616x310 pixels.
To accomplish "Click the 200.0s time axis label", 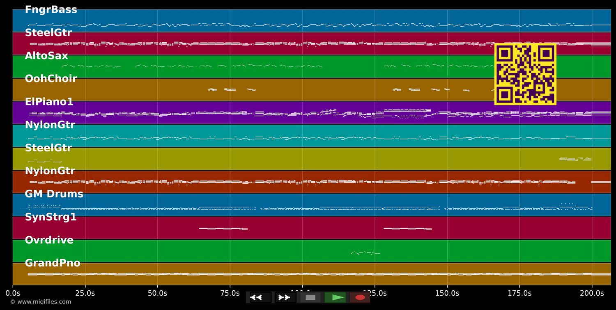I will coord(591,293).
